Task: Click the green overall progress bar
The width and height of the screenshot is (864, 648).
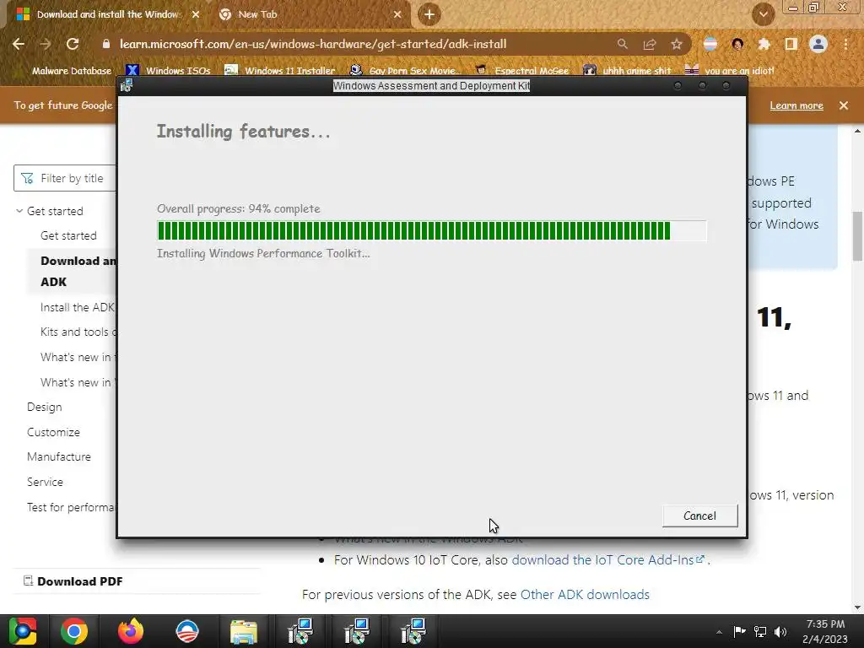Action: tap(431, 231)
